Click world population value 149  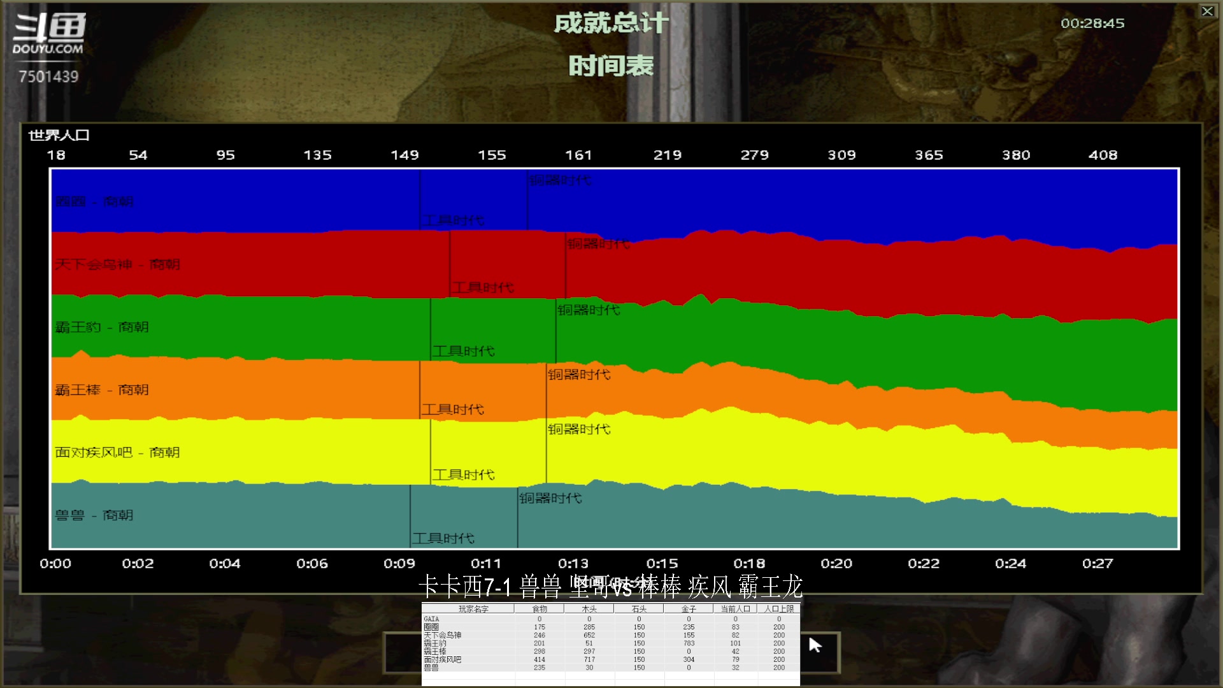coord(404,155)
